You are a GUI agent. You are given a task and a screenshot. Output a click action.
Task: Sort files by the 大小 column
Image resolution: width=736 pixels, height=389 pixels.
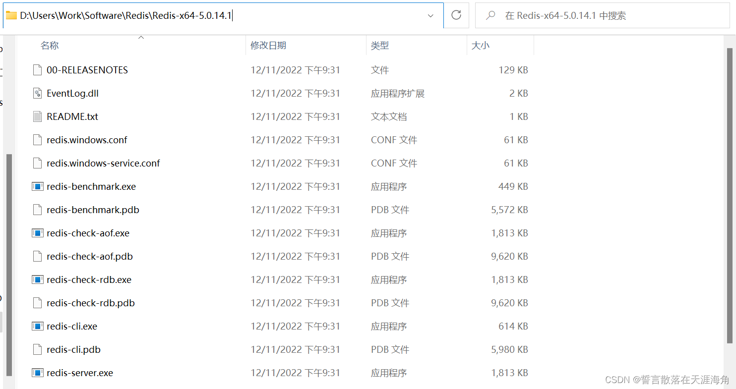pos(480,46)
